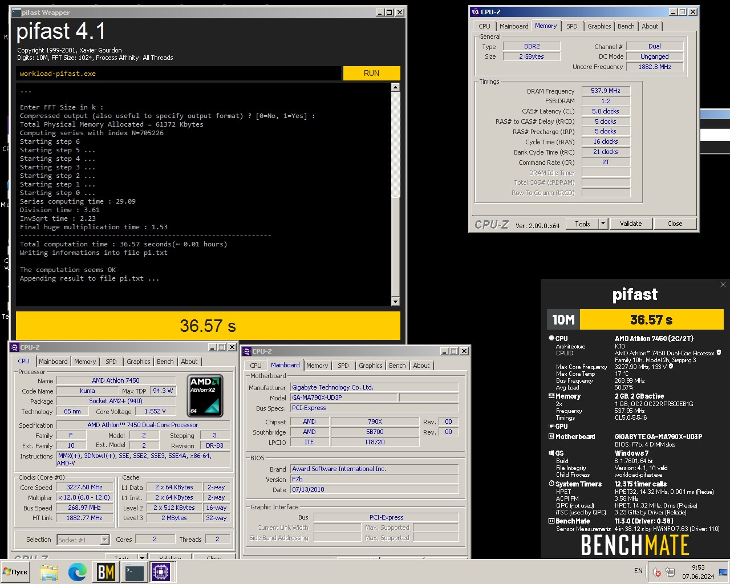Open CPU tab in the CPU-Z mainboard window
The height and width of the screenshot is (584, 730).
256,366
